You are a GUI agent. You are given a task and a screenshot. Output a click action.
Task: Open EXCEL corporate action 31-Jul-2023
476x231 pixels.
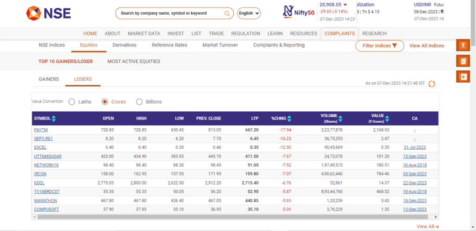pyautogui.click(x=415, y=147)
